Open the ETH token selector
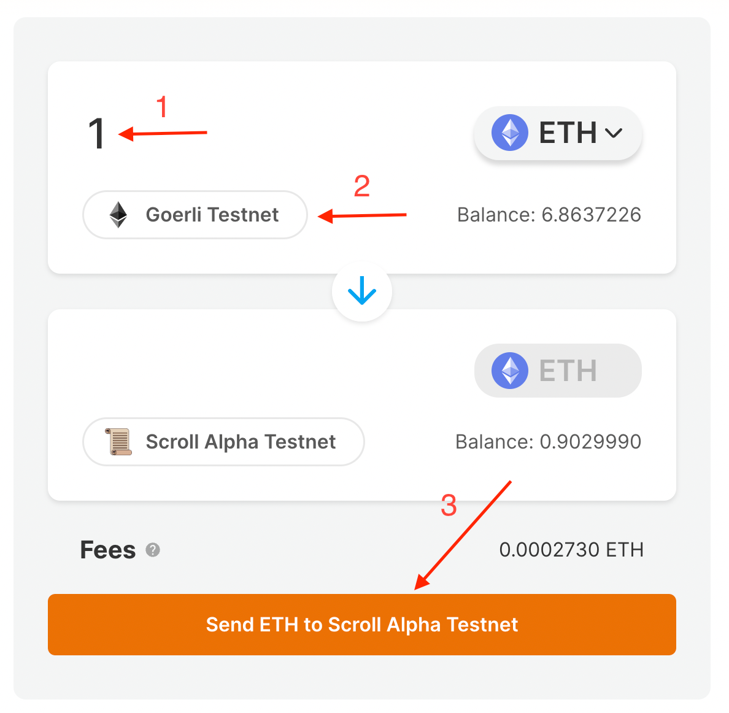Image resolution: width=729 pixels, height=713 pixels. pos(558,133)
